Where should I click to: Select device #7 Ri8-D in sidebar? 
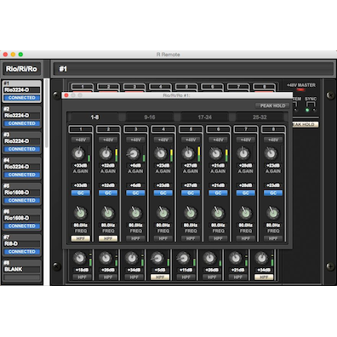(21, 245)
